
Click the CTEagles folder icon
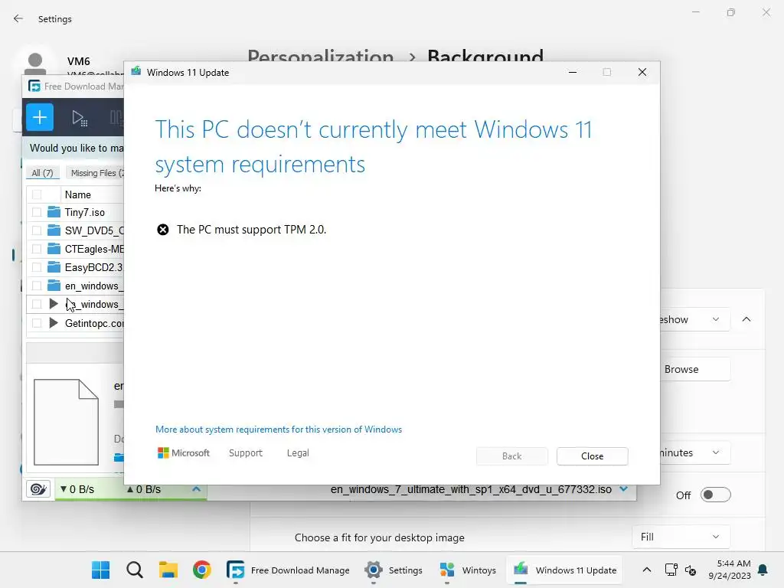click(54, 249)
